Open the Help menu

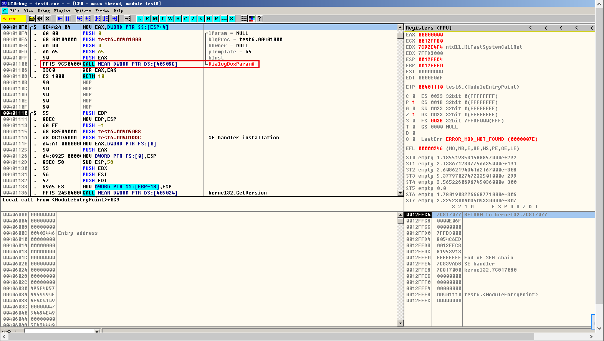pyautogui.click(x=118, y=11)
